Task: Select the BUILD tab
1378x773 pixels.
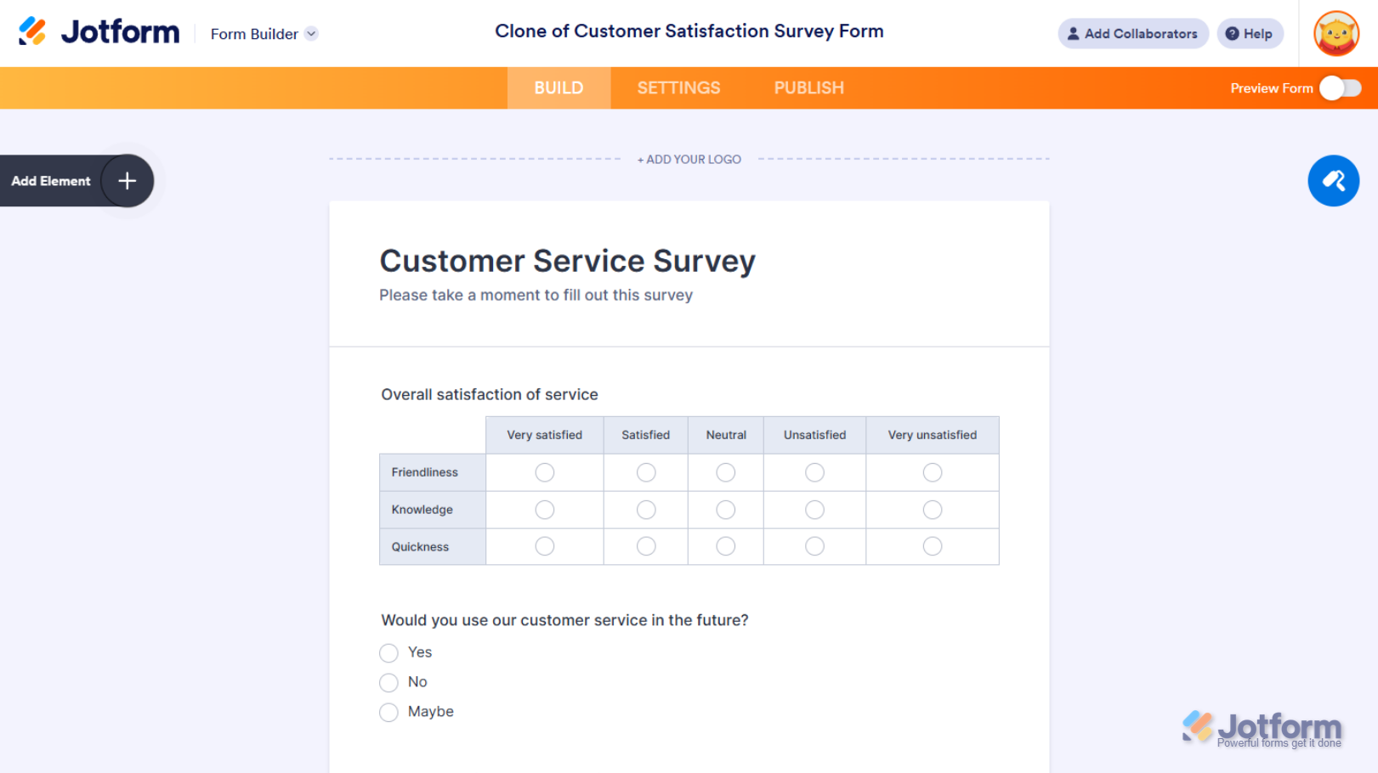Action: [x=559, y=88]
